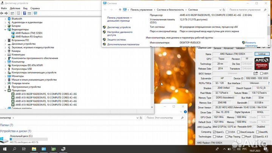Collapse the Видеоадаптеры tree node
272x153 pixels.
5,30
